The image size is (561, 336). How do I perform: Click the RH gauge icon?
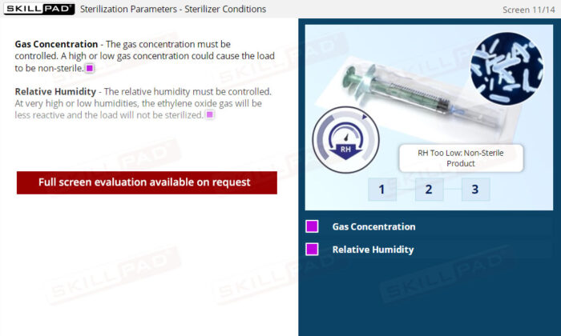coord(345,140)
